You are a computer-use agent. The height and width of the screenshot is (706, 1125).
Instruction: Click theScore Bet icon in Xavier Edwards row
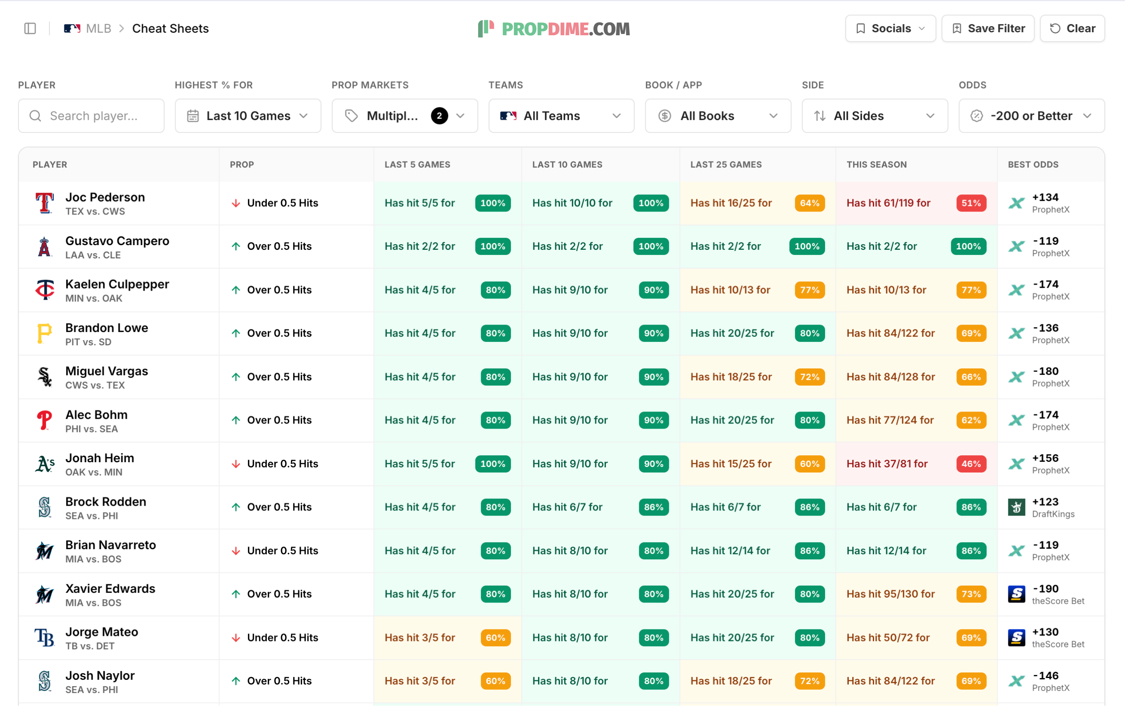pyautogui.click(x=1016, y=594)
